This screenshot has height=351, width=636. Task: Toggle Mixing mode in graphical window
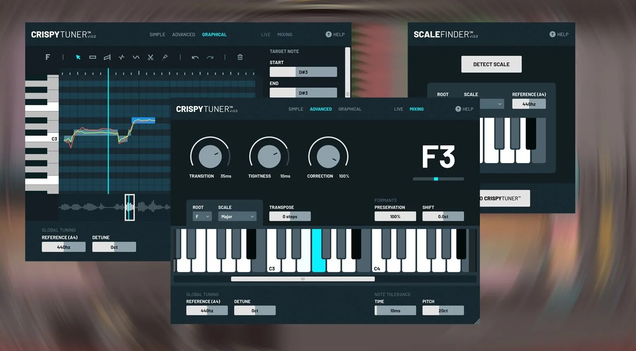(285, 35)
